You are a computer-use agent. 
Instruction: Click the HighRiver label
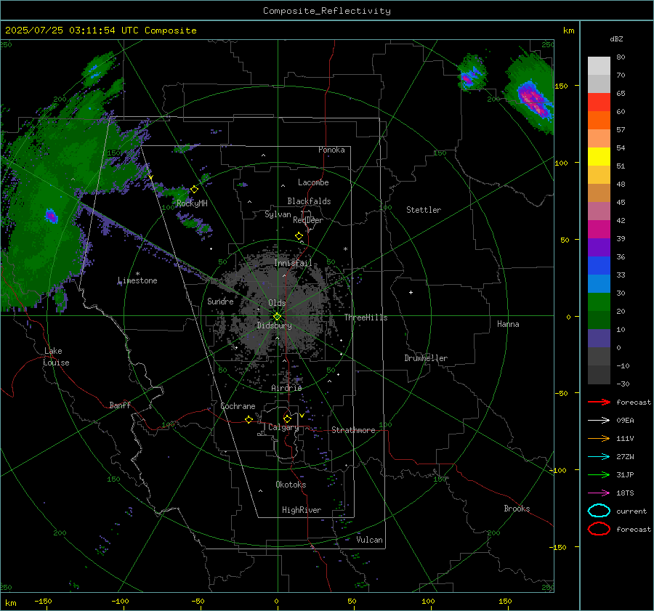[x=302, y=510]
